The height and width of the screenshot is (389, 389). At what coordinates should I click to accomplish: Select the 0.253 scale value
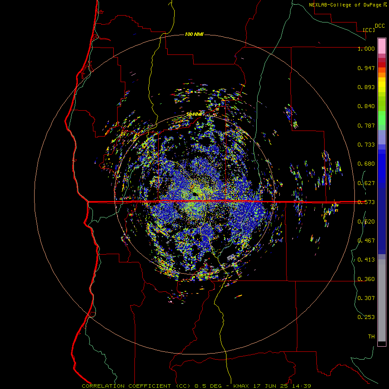coord(366,317)
